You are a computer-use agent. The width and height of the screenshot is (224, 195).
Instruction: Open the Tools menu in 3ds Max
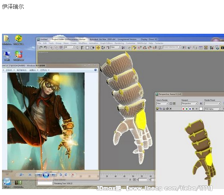51,43
